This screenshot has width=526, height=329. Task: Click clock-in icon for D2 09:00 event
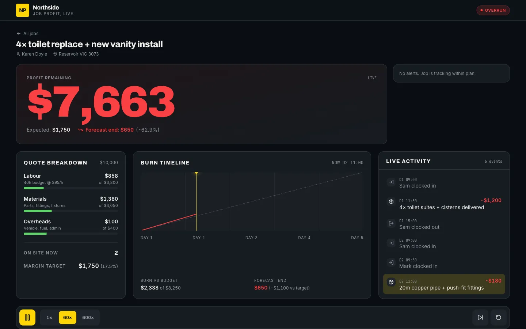click(x=391, y=243)
